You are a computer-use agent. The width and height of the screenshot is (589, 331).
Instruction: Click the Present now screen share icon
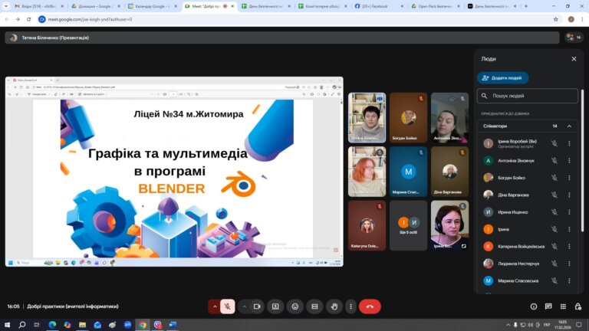[275, 306]
